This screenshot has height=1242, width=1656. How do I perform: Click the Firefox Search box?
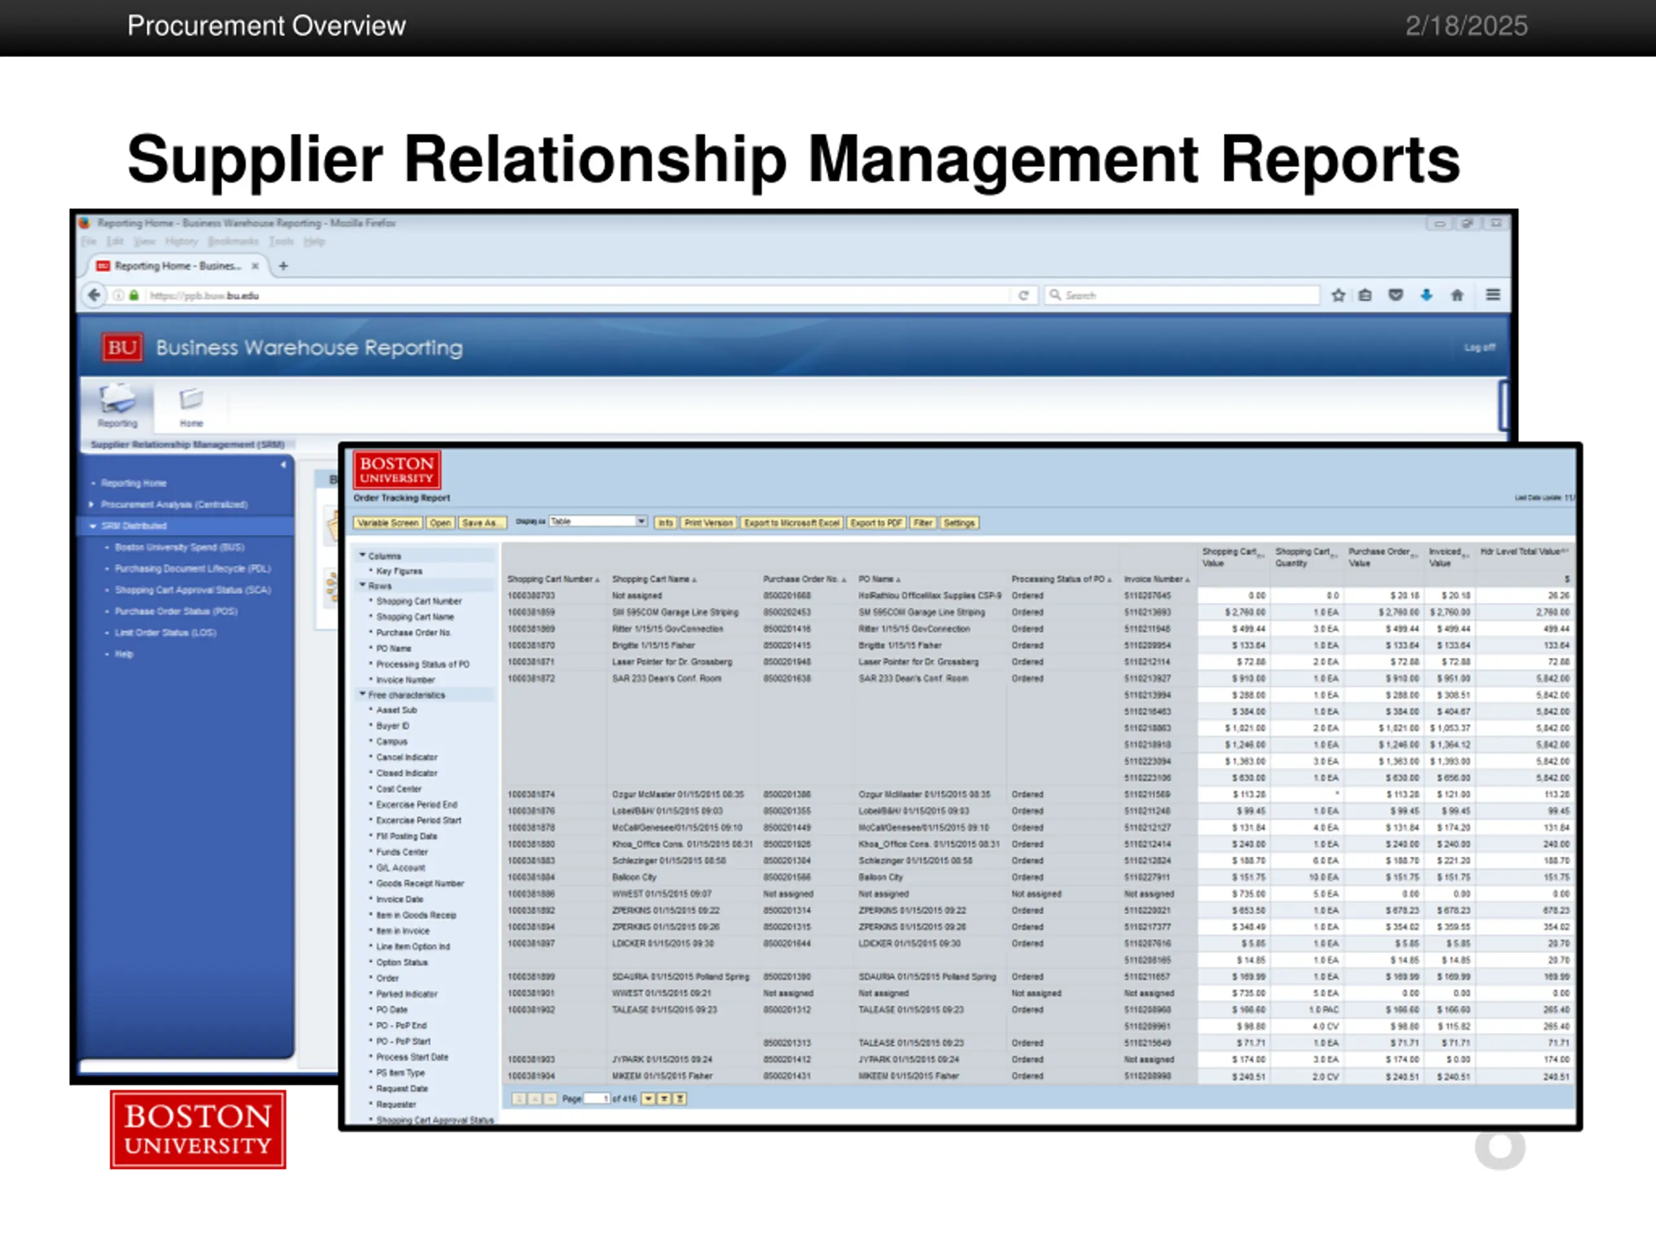coord(1181,295)
